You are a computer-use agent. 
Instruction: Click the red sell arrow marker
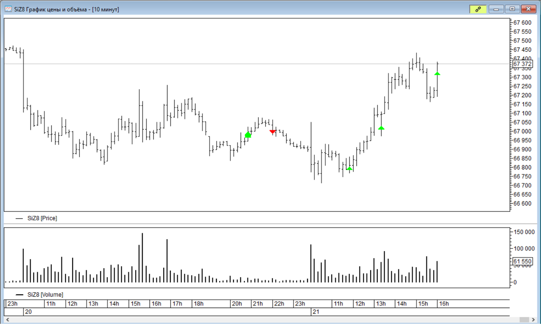[x=272, y=132]
